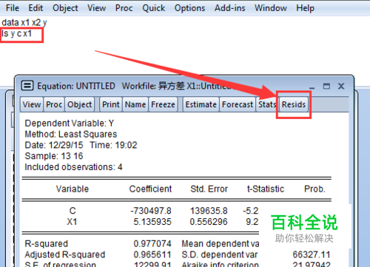Click 'Included observations: 4' text

tap(73, 167)
